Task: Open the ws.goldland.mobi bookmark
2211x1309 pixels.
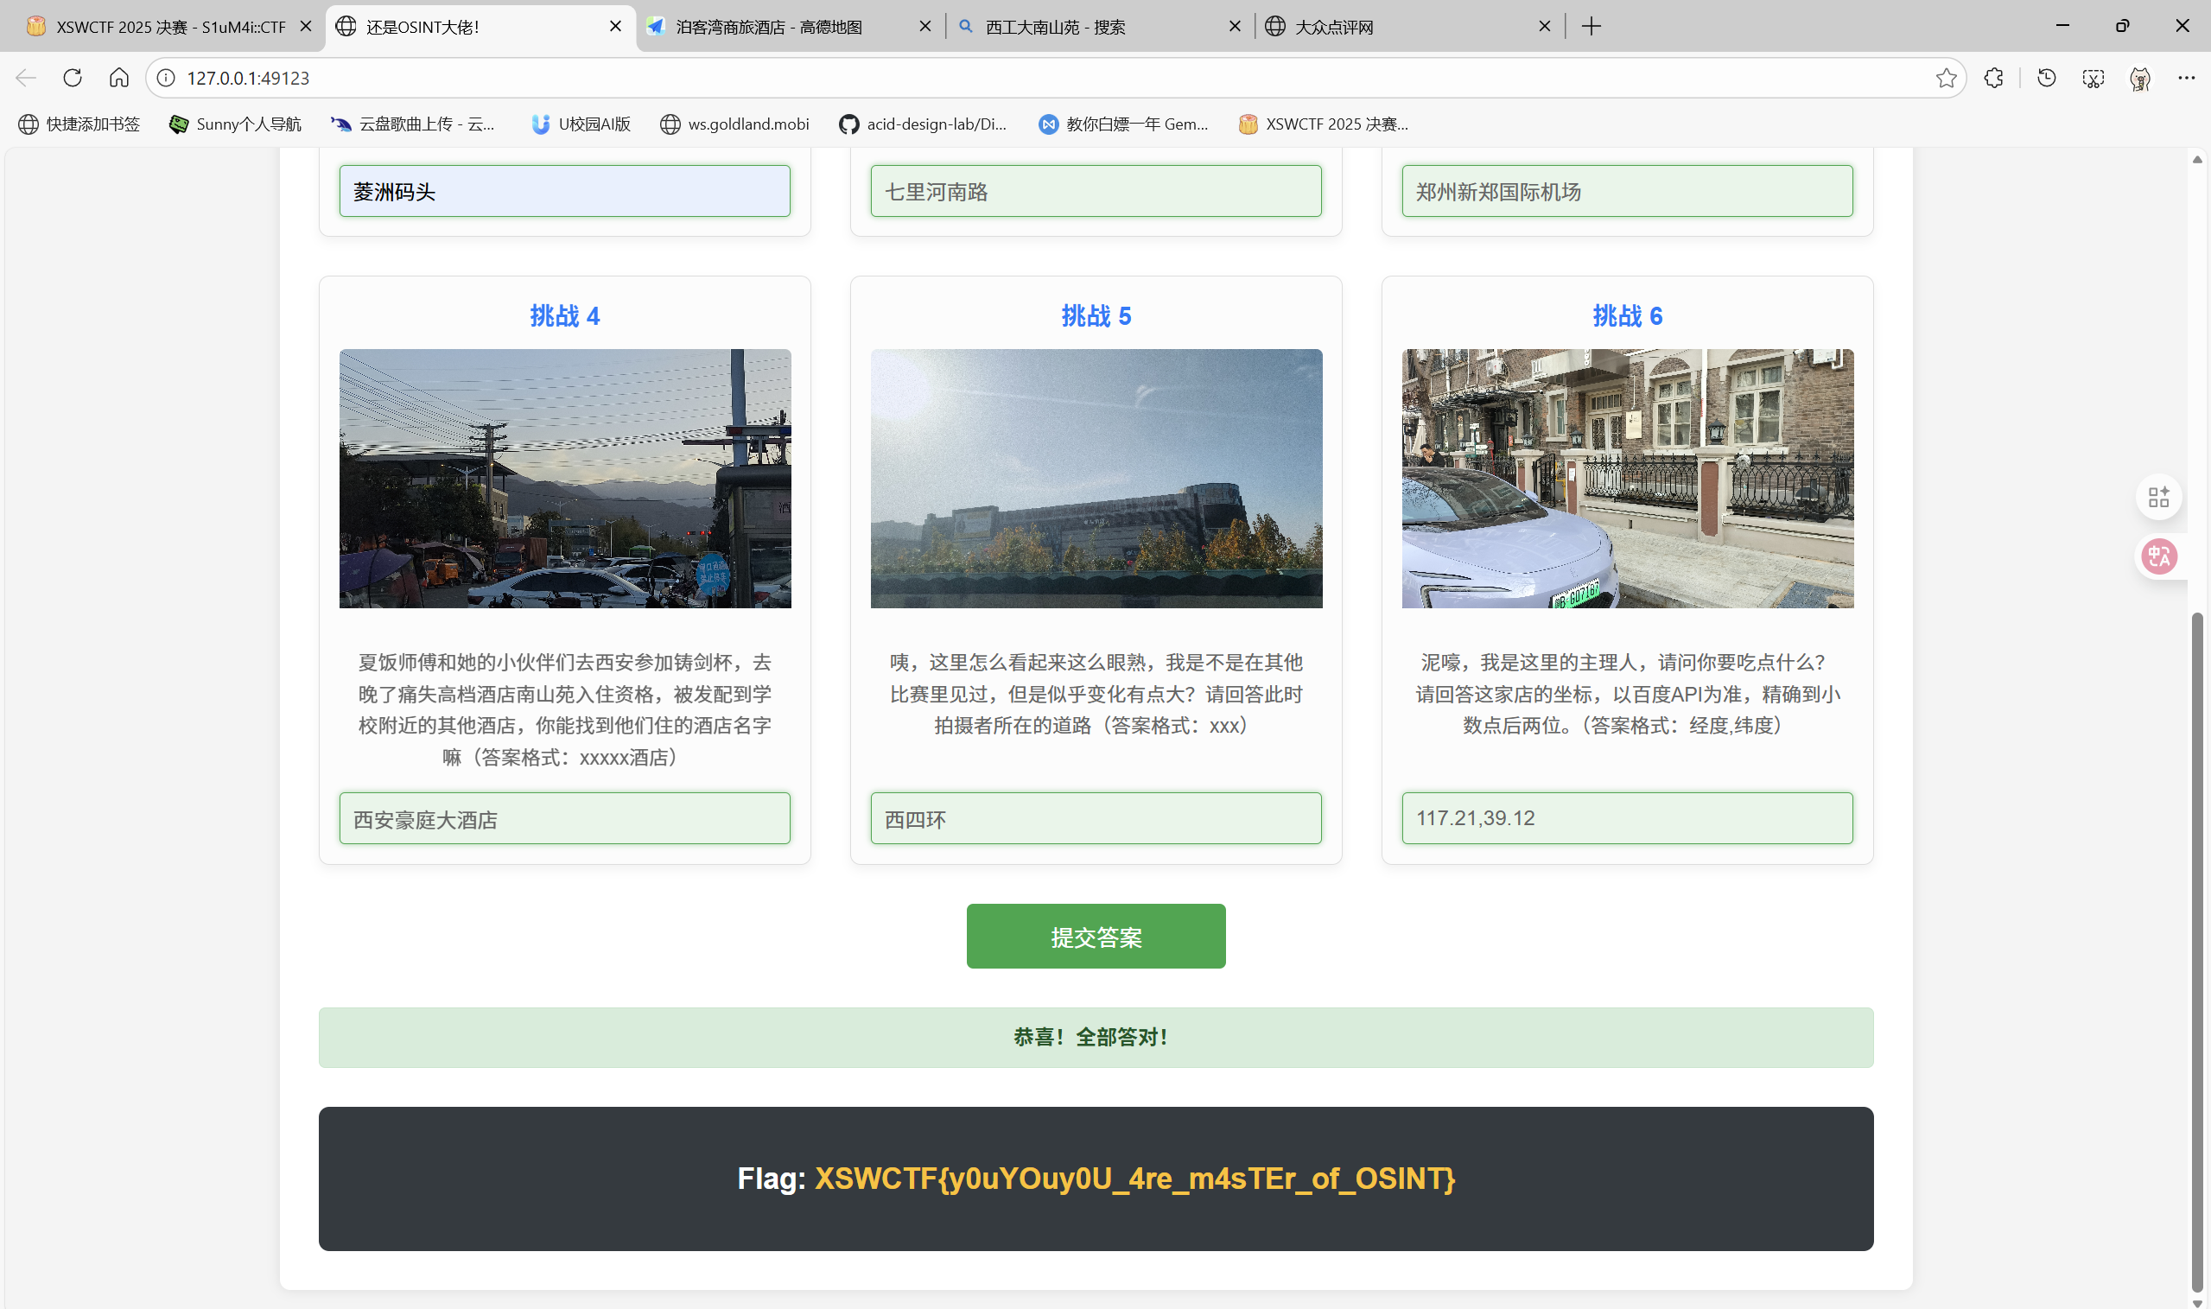Action: point(734,124)
